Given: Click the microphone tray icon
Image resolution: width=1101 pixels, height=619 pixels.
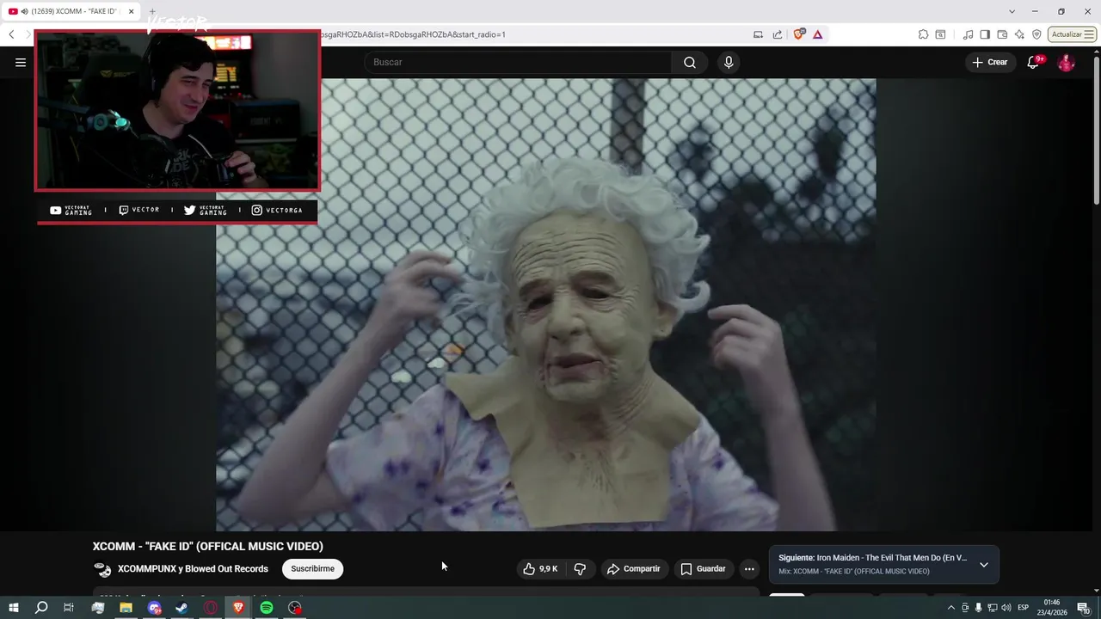Looking at the screenshot, I should tap(978, 608).
